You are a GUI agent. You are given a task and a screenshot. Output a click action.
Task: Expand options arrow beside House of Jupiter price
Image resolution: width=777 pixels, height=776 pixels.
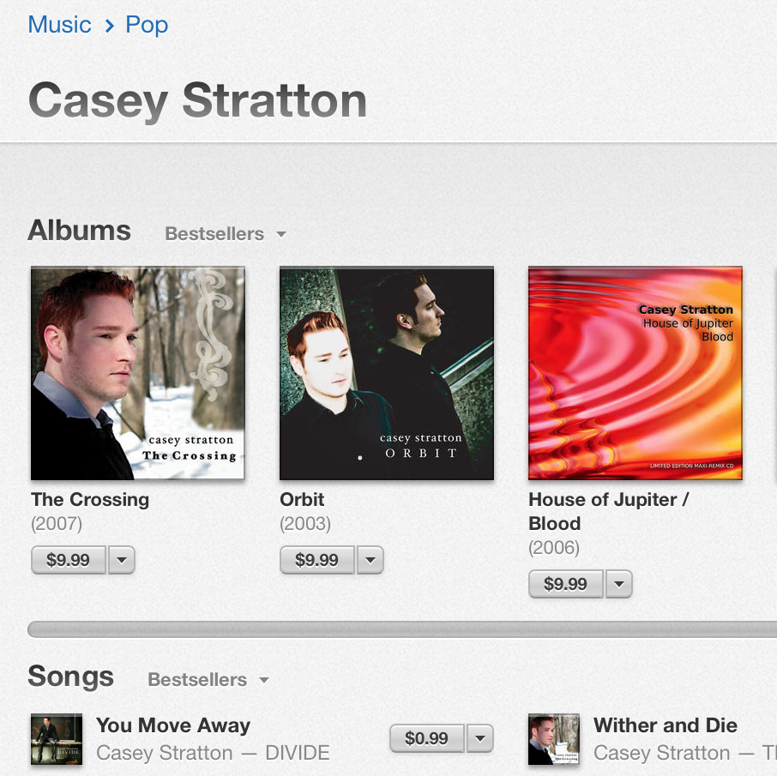coord(619,584)
